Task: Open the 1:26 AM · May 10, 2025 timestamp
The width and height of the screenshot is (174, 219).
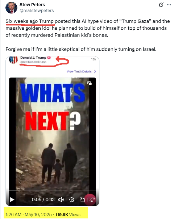Action: [29, 215]
